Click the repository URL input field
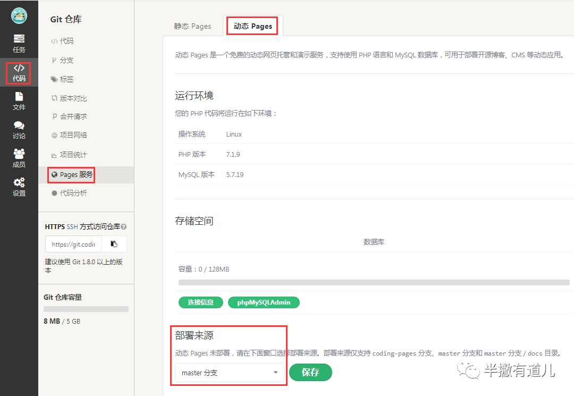Viewport: 574px width, 396px height. click(x=73, y=245)
